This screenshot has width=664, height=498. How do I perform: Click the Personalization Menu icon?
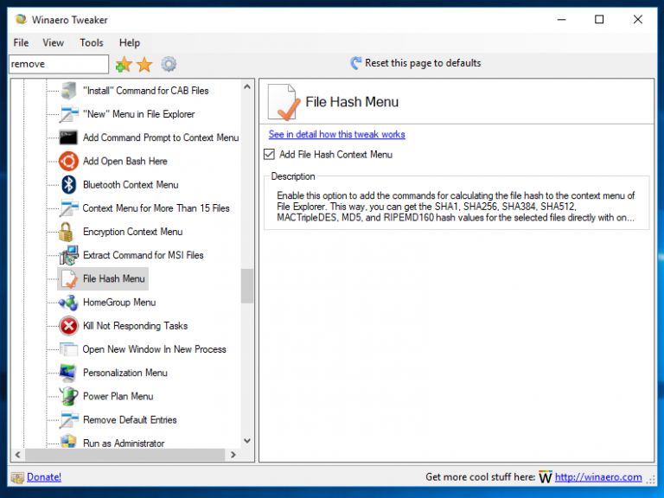tap(68, 373)
